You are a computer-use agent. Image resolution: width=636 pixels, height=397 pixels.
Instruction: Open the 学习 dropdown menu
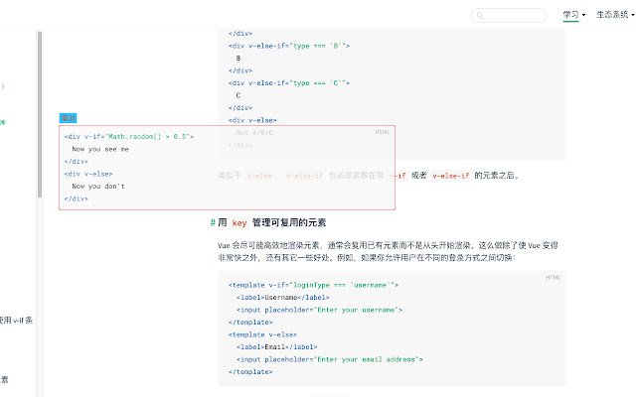pyautogui.click(x=574, y=15)
